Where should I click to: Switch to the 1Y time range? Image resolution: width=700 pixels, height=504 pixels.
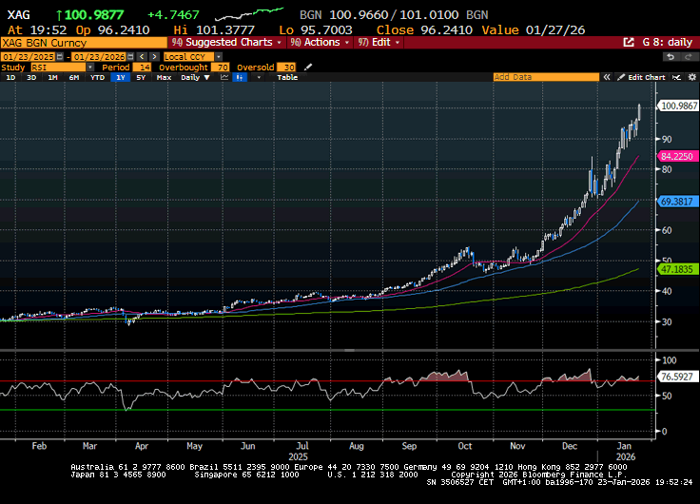121,77
